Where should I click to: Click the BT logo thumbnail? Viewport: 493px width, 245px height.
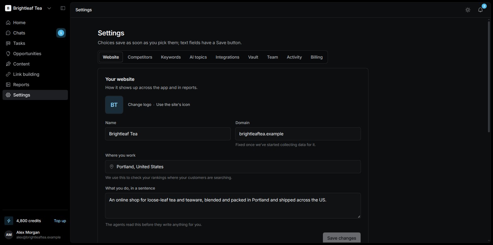tap(114, 105)
